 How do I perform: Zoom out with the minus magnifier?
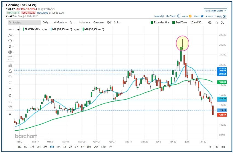coord(10,101)
